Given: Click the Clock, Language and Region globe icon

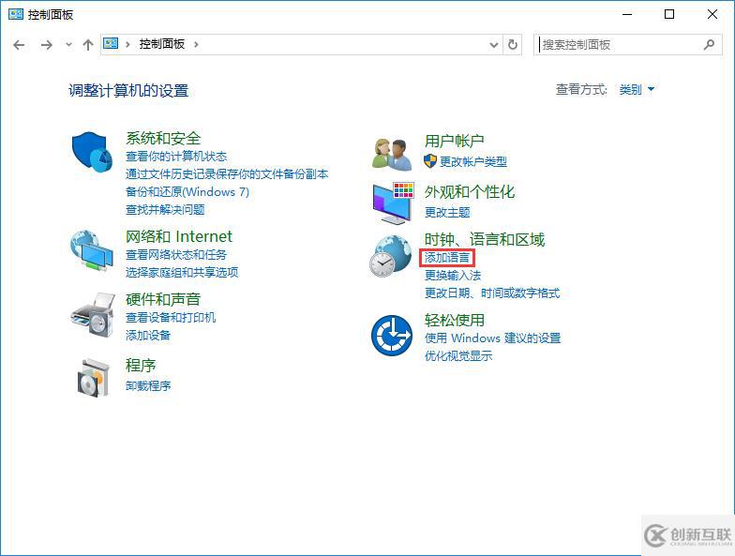Looking at the screenshot, I should click(x=391, y=256).
